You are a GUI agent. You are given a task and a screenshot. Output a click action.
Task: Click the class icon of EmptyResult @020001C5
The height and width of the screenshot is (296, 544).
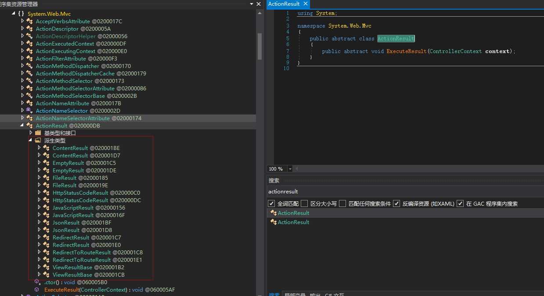[x=46, y=163]
